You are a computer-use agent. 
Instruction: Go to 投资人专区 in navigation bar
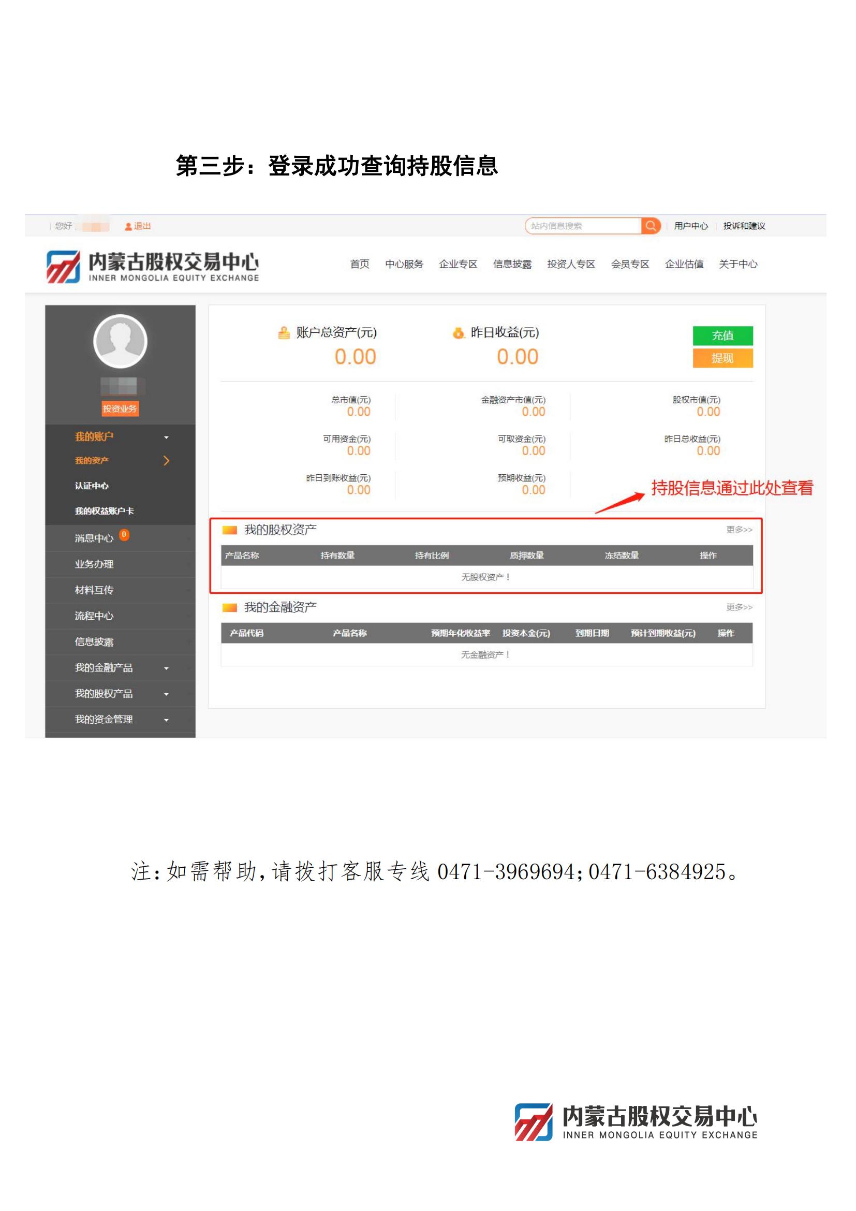click(x=571, y=264)
